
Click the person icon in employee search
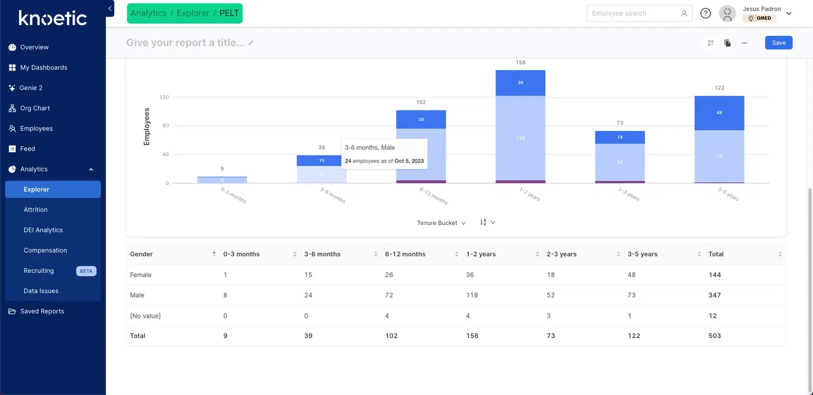[684, 14]
